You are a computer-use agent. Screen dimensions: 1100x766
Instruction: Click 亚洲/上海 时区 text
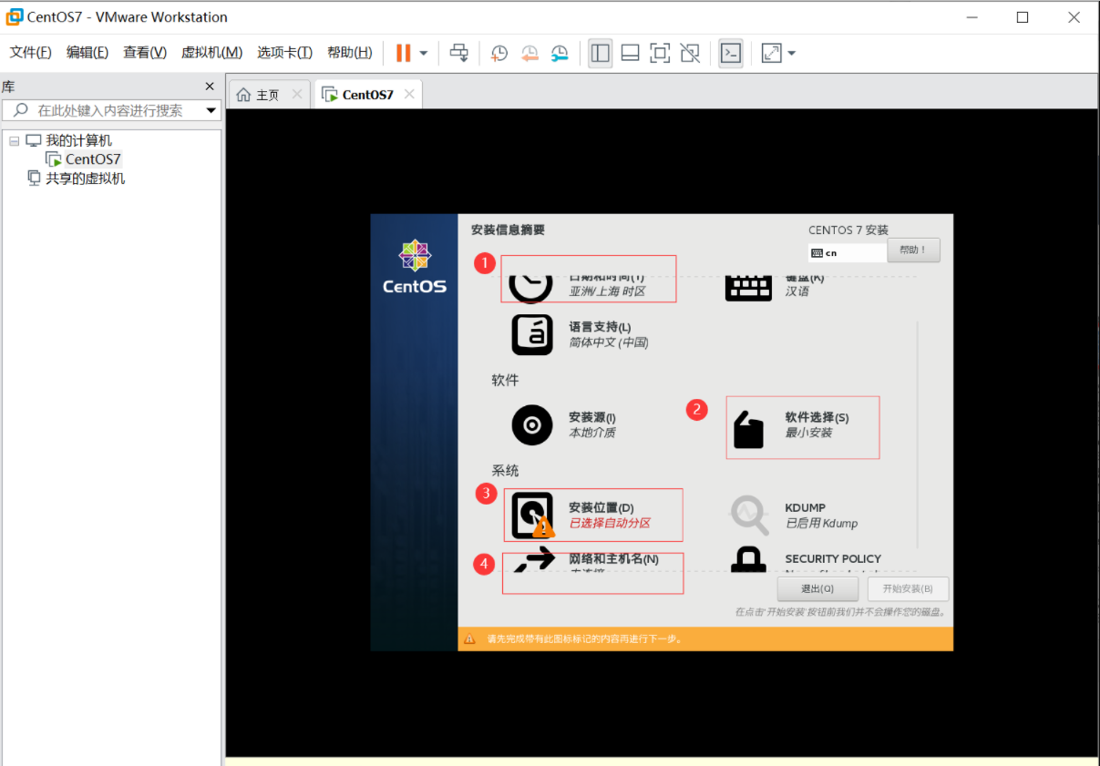pyautogui.click(x=607, y=291)
